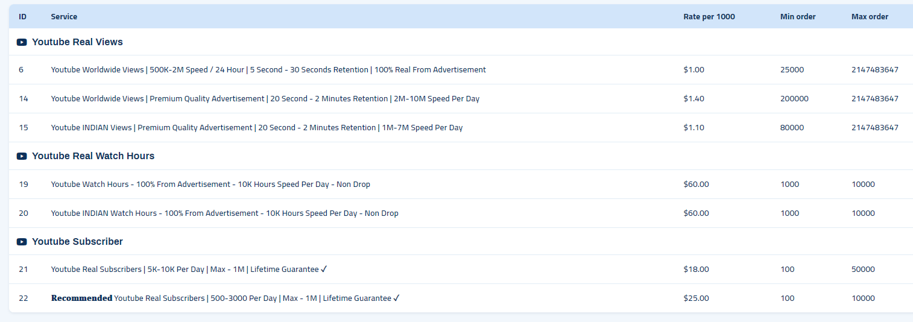This screenshot has width=913, height=322.
Task: Click service ID 14
Action: [24, 99]
